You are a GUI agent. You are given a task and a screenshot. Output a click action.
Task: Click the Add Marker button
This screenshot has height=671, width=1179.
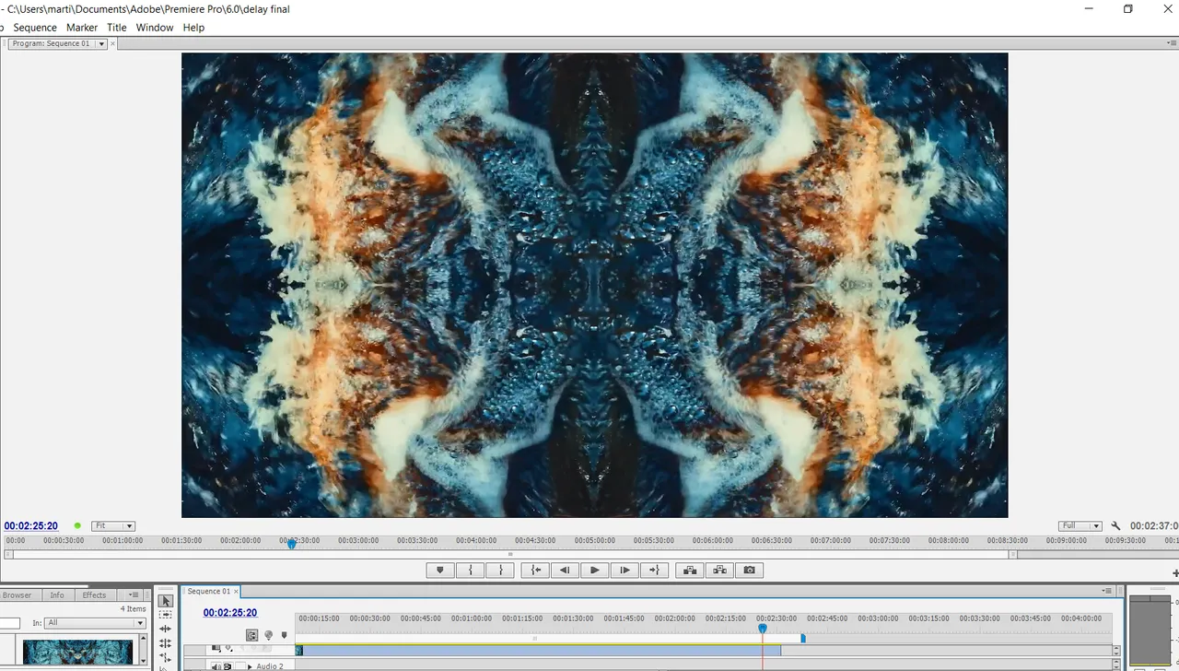tap(439, 571)
